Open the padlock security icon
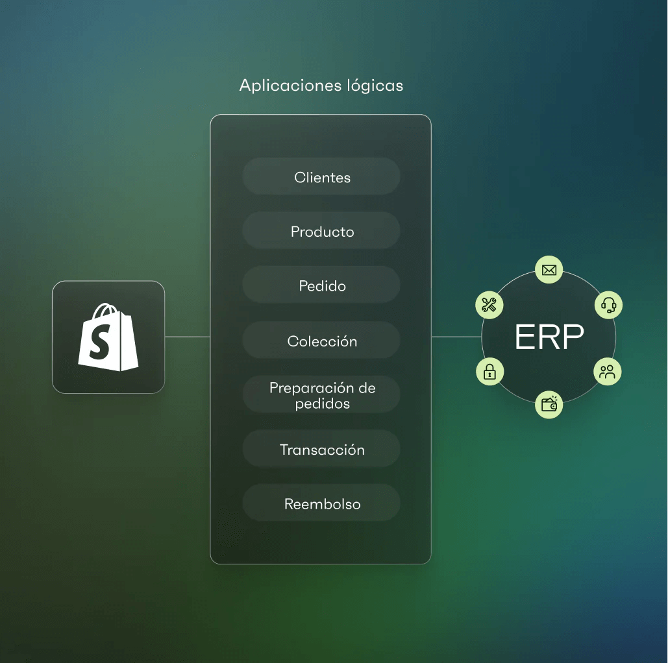This screenshot has width=668, height=663. tap(490, 371)
